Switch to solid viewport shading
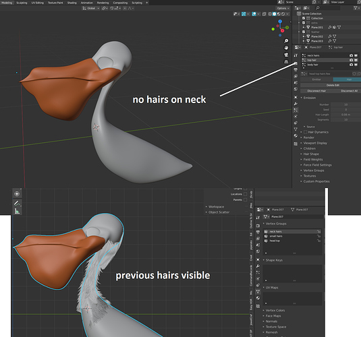The image size is (361, 337). click(x=274, y=14)
